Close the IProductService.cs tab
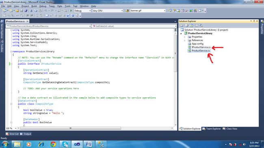 click(x=27, y=21)
